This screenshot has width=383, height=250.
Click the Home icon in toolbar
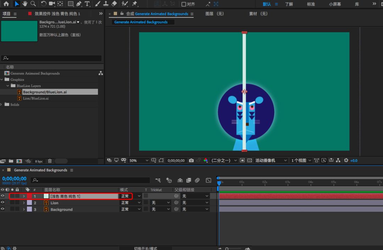click(6, 4)
